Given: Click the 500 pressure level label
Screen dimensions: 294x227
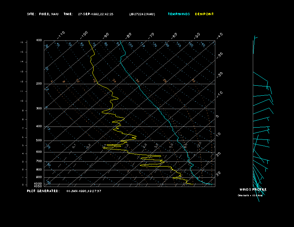Looking at the screenshot, I should 39,141.
